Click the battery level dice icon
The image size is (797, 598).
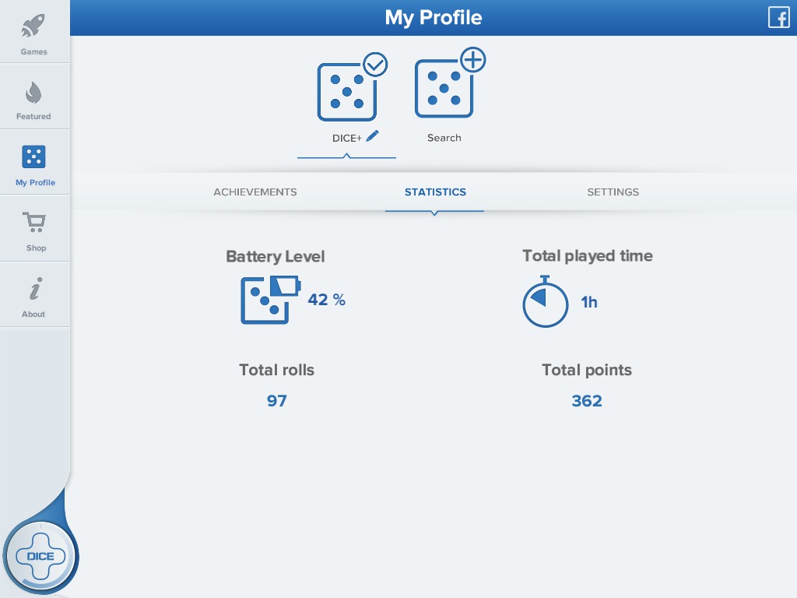(x=269, y=299)
